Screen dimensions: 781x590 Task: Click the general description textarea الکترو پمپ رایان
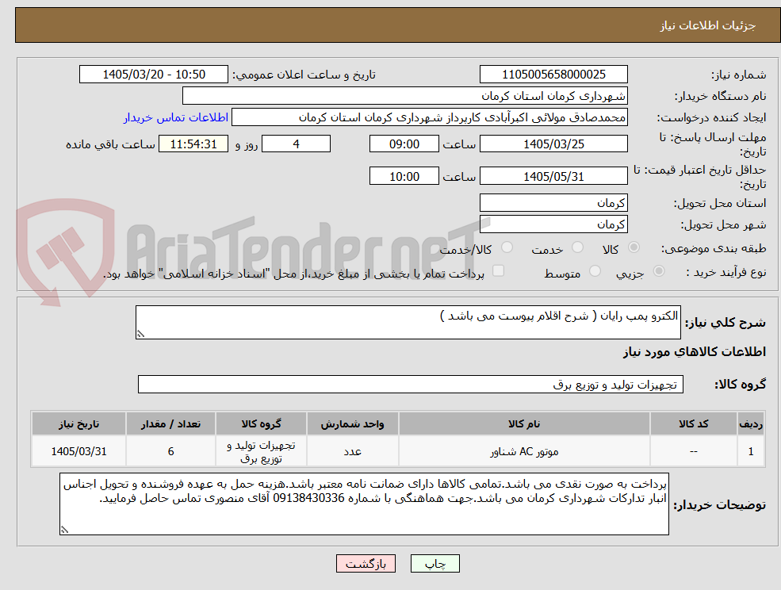pos(408,323)
